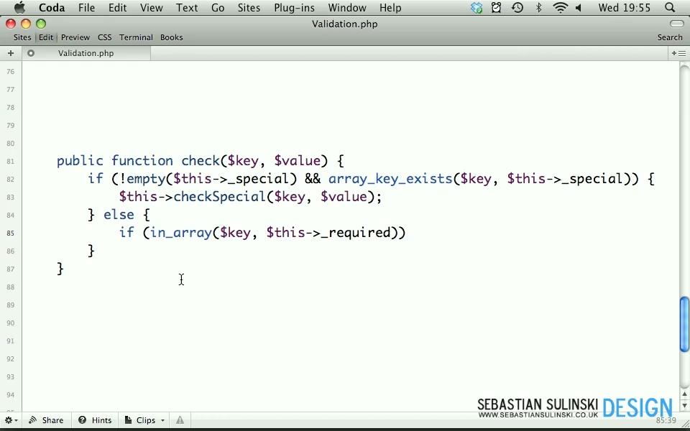
Task: Open the Plug-ins menu
Action: click(x=294, y=7)
